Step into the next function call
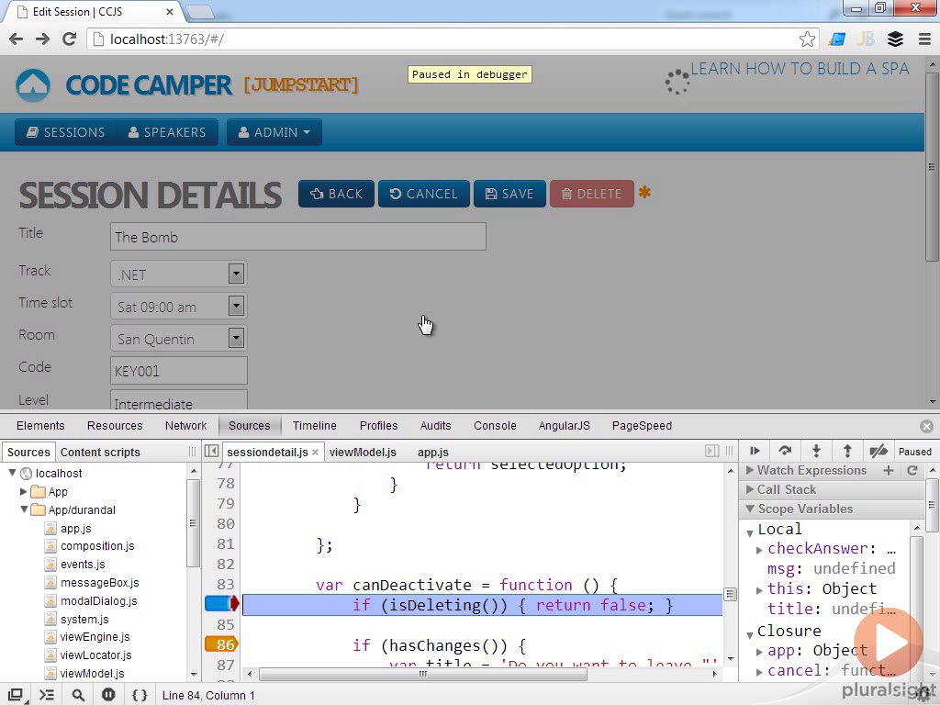Screen dimensions: 940x705 tap(816, 451)
